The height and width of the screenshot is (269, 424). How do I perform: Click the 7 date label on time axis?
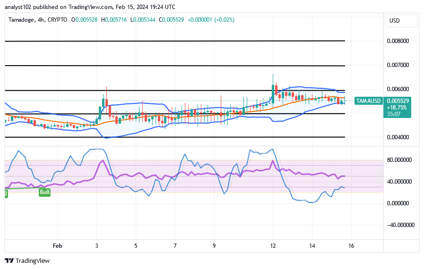click(x=175, y=246)
